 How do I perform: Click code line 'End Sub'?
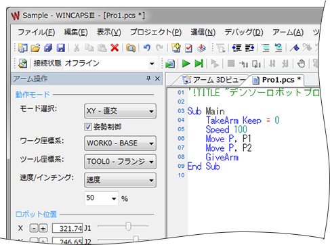(204, 166)
